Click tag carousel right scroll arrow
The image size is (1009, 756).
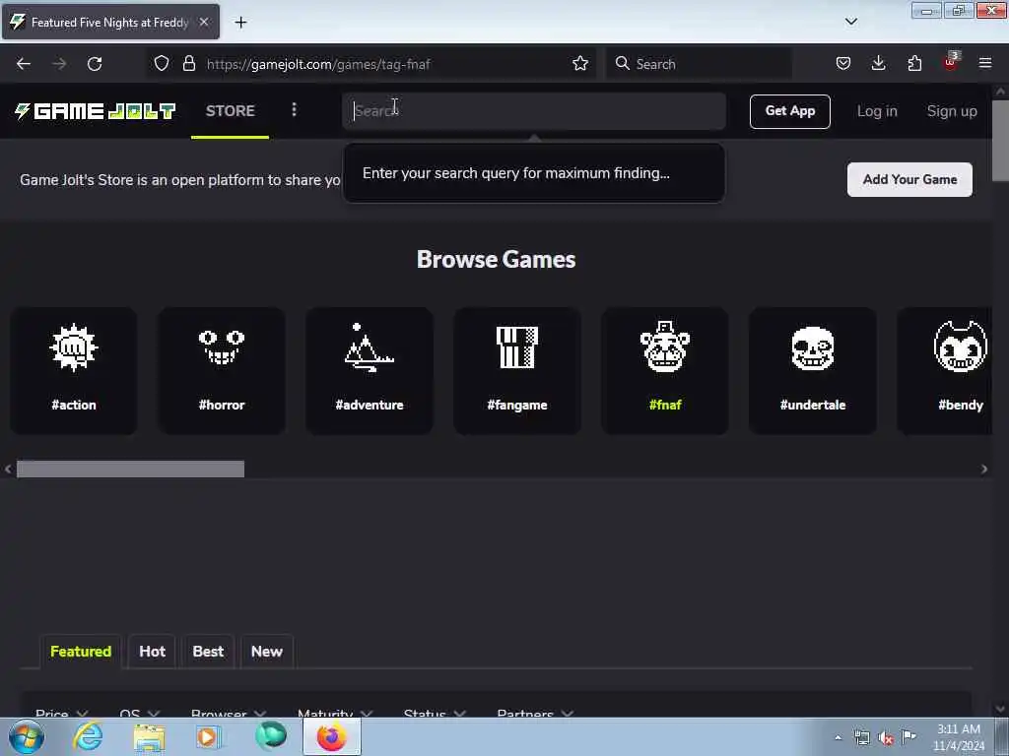pos(984,469)
